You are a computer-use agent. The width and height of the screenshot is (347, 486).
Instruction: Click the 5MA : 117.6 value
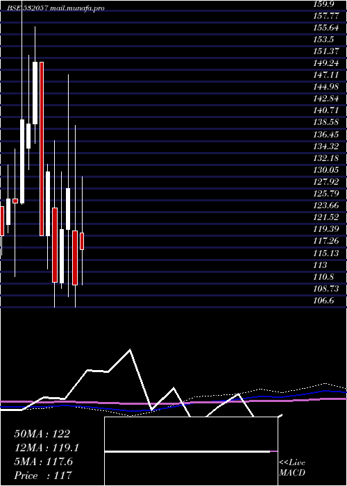click(43, 462)
